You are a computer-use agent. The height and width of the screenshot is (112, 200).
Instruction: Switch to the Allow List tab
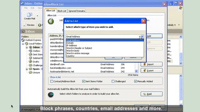[51, 11]
